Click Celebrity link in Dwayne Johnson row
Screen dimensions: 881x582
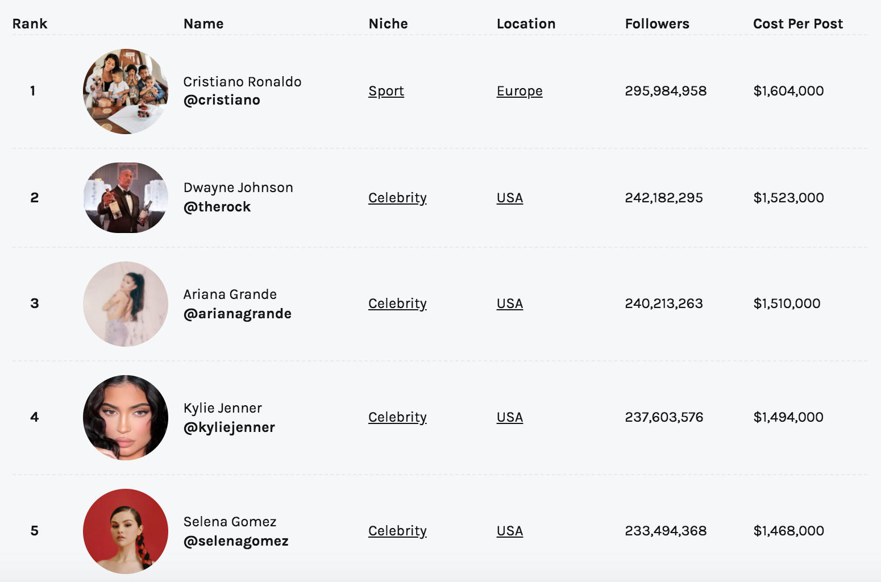click(397, 198)
